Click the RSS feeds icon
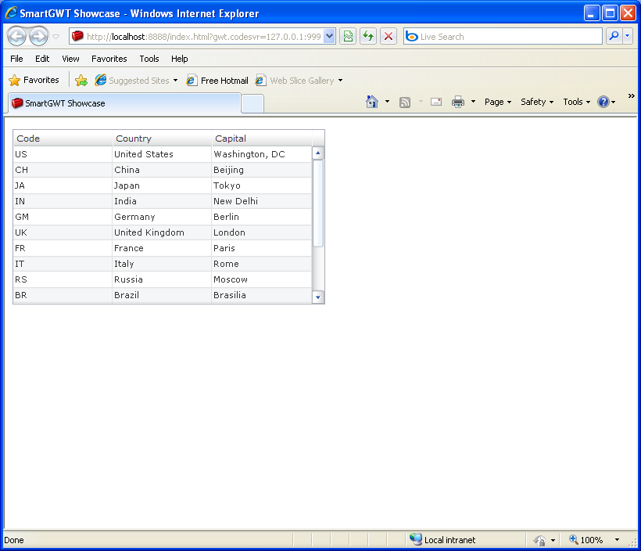Viewport: 641px width, 551px height. tap(405, 102)
